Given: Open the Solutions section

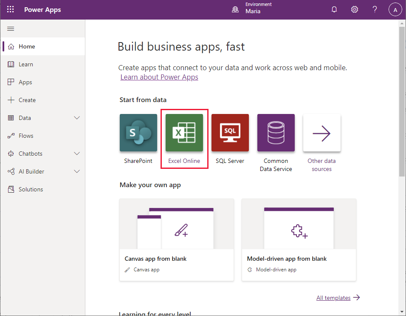Looking at the screenshot, I should pyautogui.click(x=30, y=189).
